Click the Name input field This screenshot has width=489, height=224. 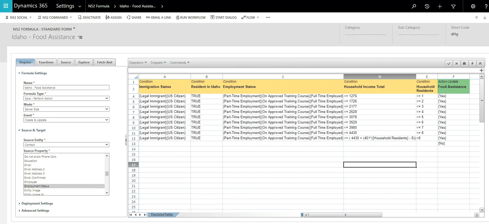click(x=66, y=88)
